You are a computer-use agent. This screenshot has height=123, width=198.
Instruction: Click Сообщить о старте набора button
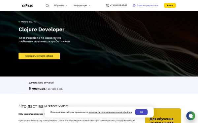click(x=39, y=56)
